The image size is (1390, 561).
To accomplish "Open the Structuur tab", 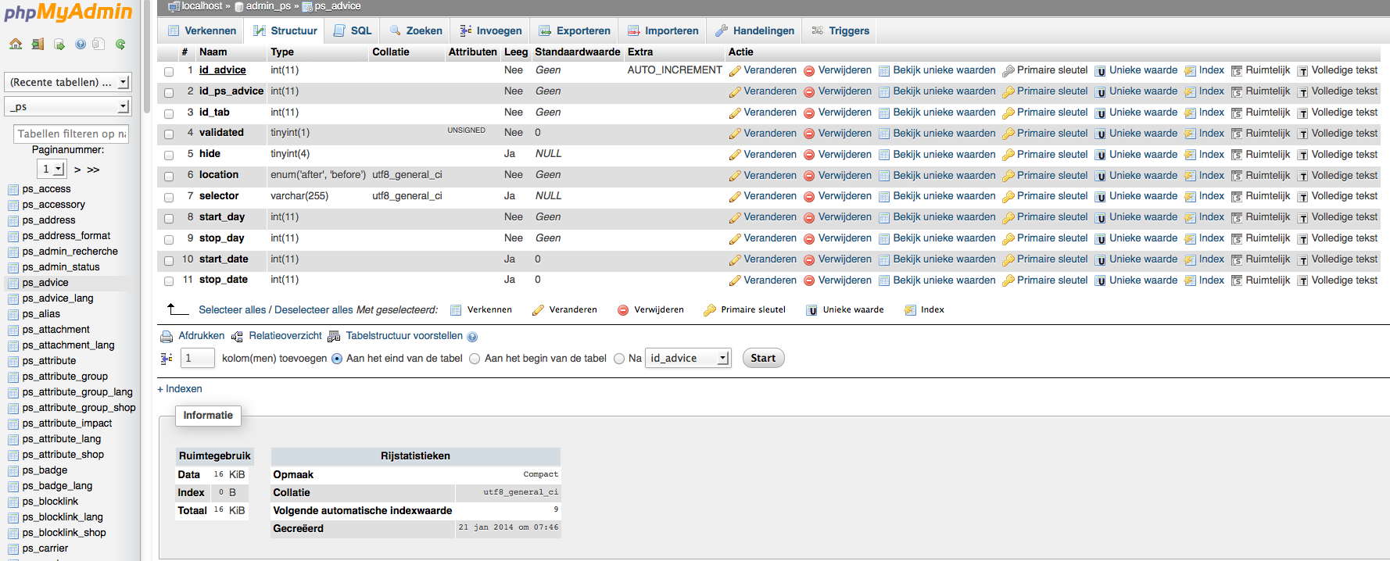I will click(x=285, y=30).
